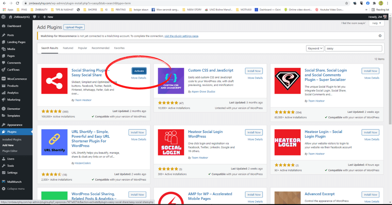Activate the Sassy Social Share plugin

click(139, 71)
